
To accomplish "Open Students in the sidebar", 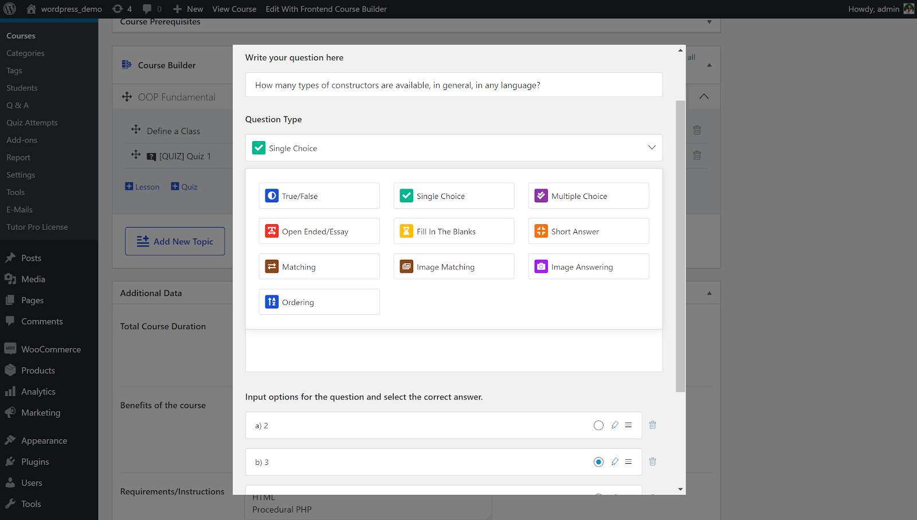I will click(22, 88).
